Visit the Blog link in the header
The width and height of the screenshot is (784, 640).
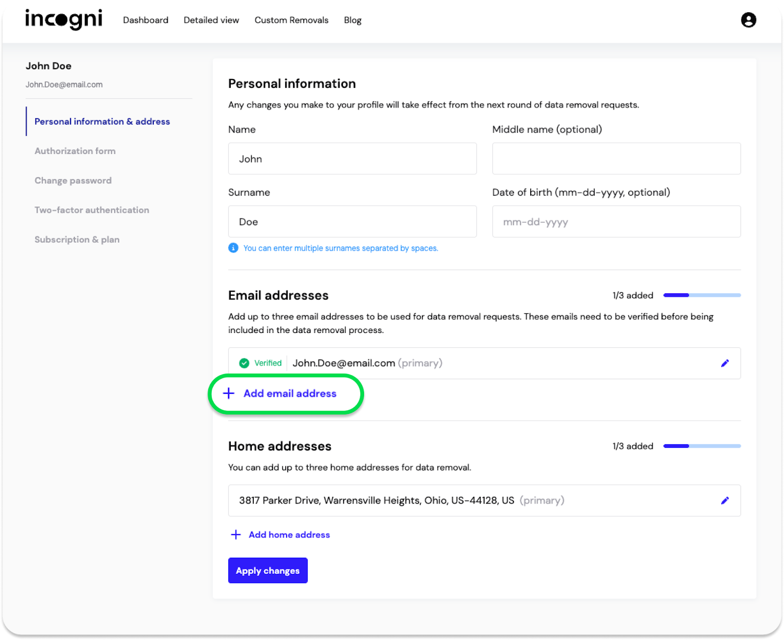pyautogui.click(x=352, y=20)
